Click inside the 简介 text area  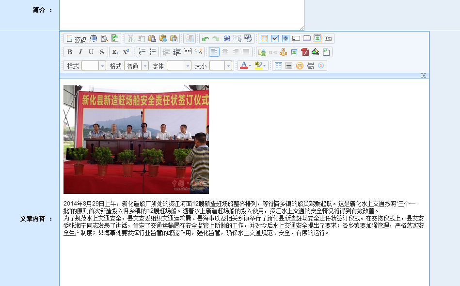coord(182,15)
